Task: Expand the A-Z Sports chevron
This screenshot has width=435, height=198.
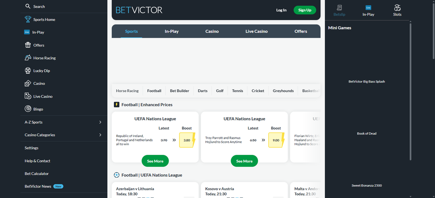Action: click(100, 122)
